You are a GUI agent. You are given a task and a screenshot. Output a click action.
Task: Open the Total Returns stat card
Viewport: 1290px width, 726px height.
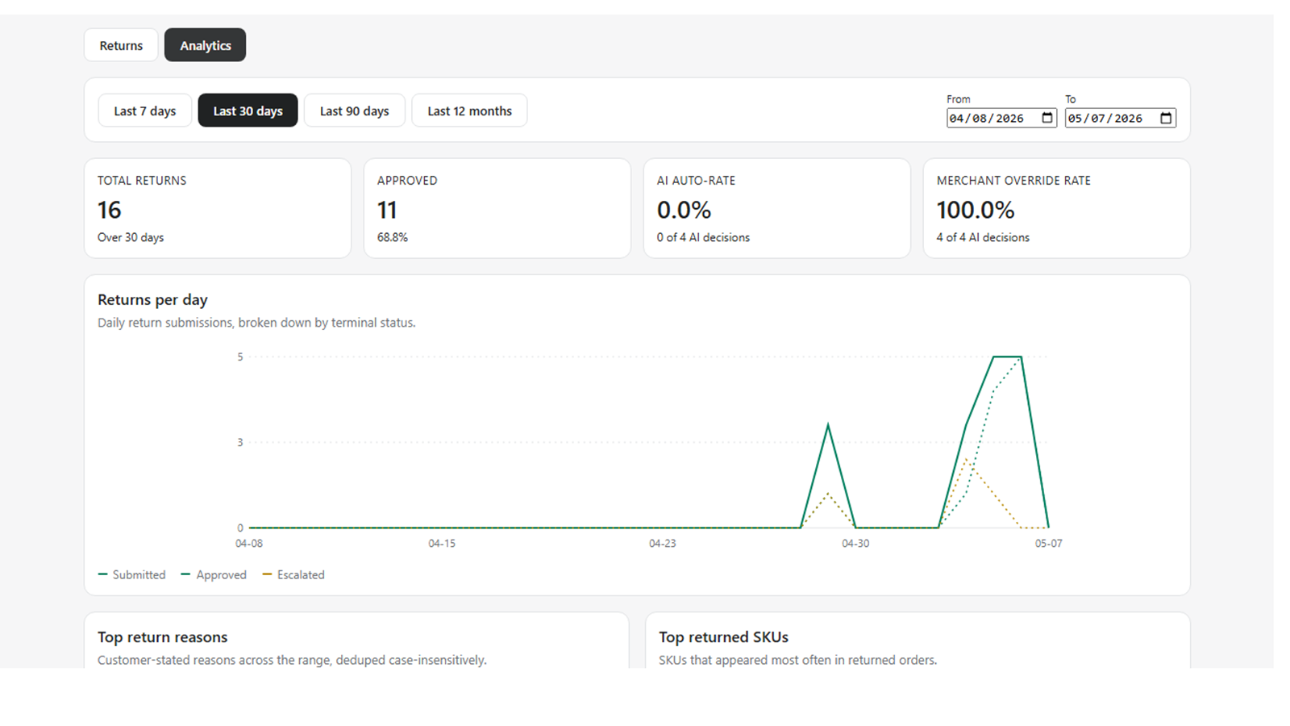click(218, 208)
